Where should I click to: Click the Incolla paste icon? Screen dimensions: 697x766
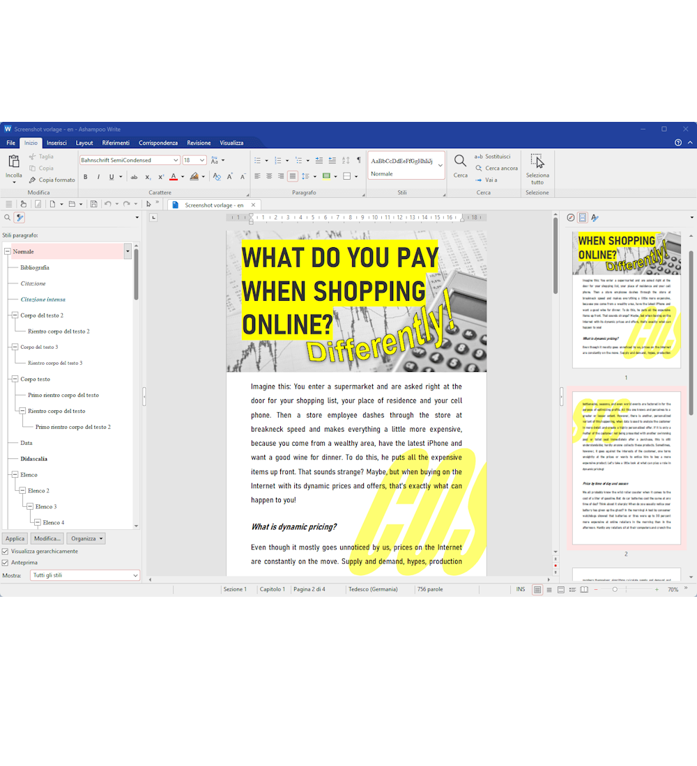pyautogui.click(x=13, y=162)
